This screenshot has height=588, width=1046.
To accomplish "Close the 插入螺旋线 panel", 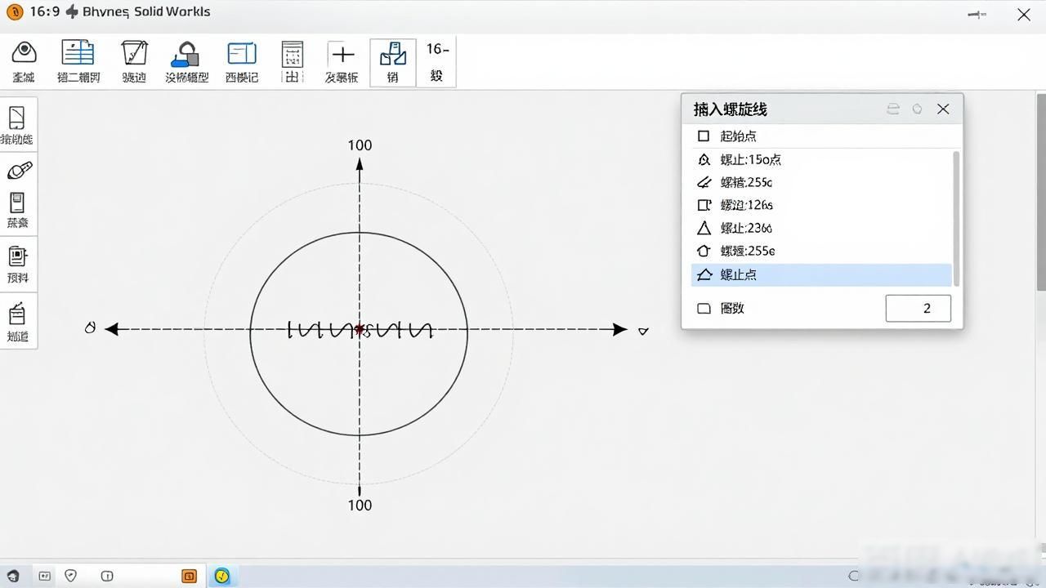I will click(x=943, y=109).
